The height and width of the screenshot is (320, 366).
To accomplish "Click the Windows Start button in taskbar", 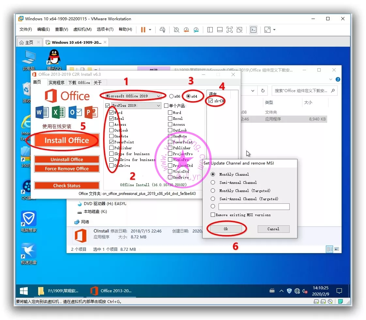I will 24,291.
